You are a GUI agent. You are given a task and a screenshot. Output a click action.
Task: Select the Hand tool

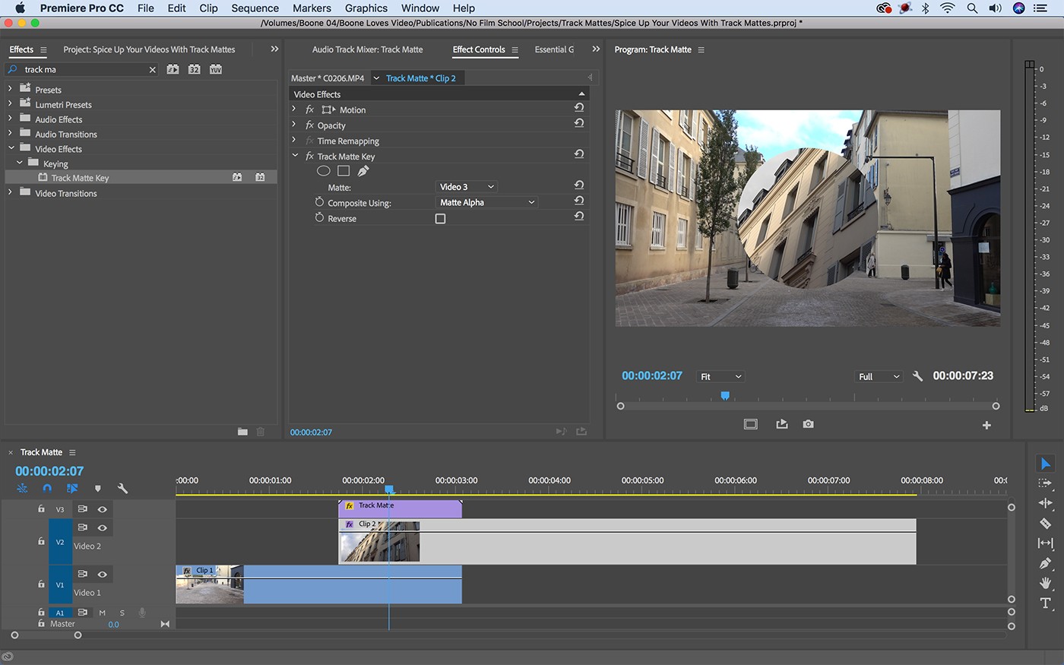[1045, 583]
